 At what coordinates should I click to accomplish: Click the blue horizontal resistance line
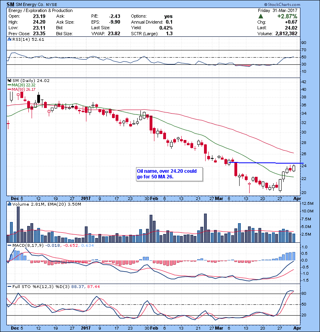point(266,163)
